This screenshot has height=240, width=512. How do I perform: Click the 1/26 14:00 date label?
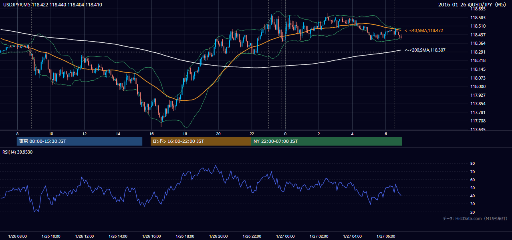(x=118, y=236)
